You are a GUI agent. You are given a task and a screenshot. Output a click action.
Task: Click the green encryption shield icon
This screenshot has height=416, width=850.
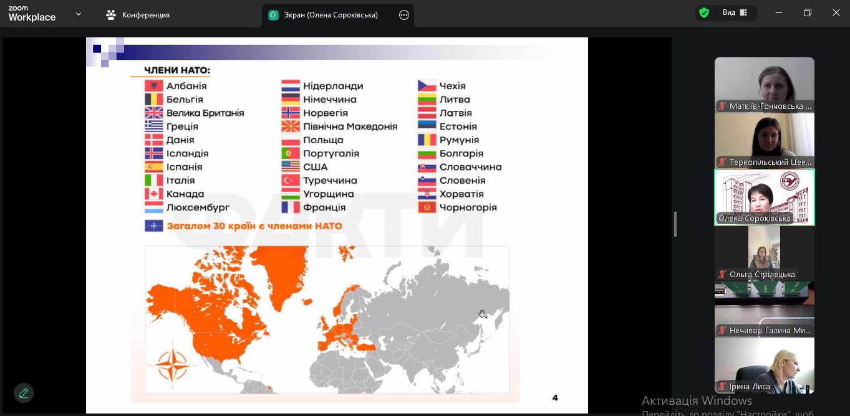(704, 13)
